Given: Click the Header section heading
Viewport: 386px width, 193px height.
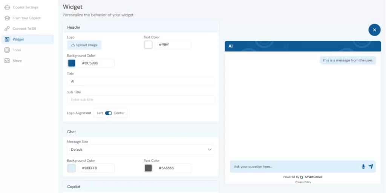Looking at the screenshot, I should tap(74, 27).
